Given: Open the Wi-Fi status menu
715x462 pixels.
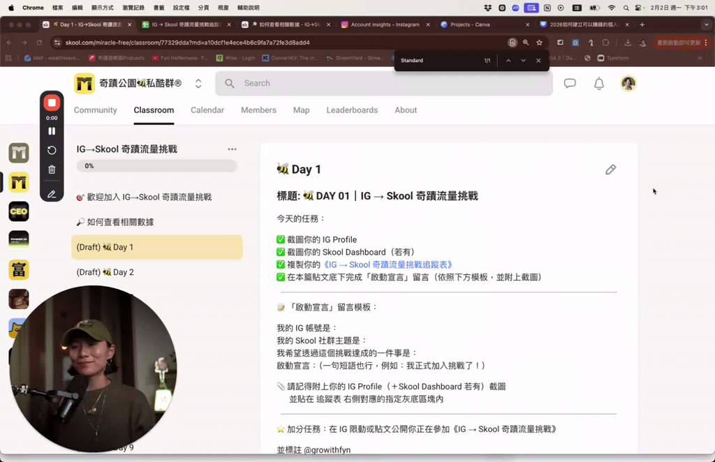Looking at the screenshot, I should point(612,8).
